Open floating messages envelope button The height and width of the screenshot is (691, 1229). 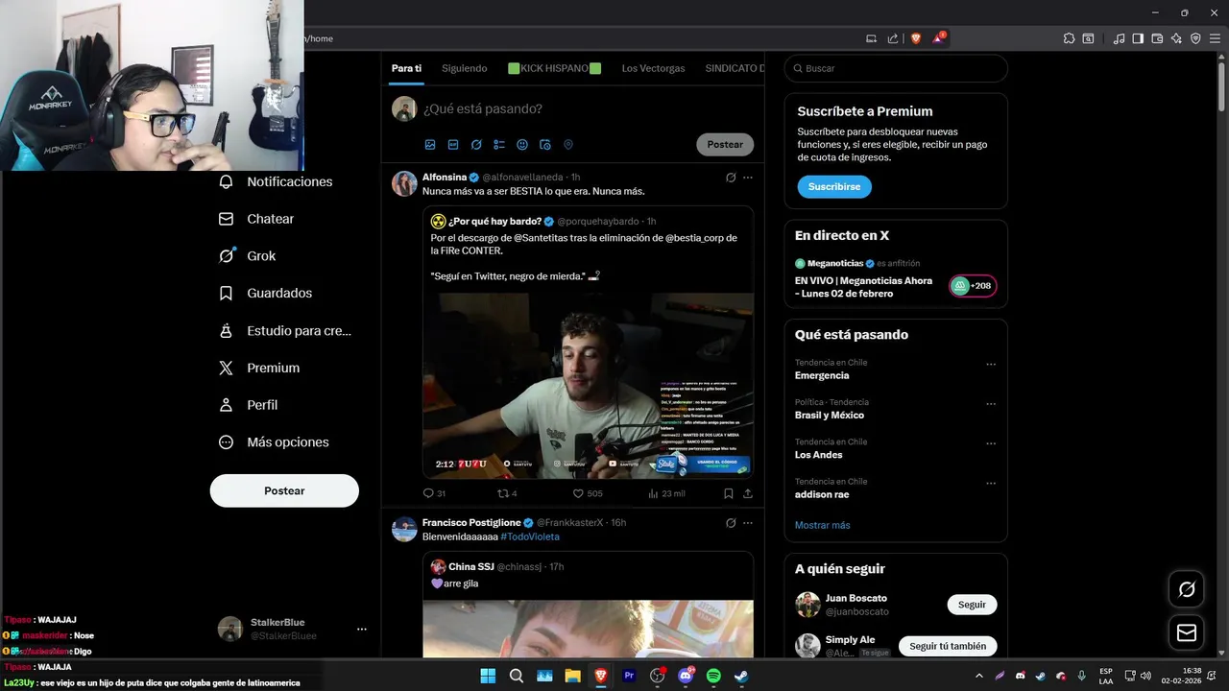tap(1187, 632)
